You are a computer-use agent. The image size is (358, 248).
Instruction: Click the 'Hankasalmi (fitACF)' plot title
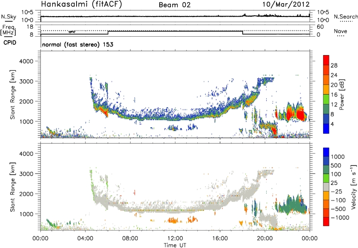tap(81, 4)
